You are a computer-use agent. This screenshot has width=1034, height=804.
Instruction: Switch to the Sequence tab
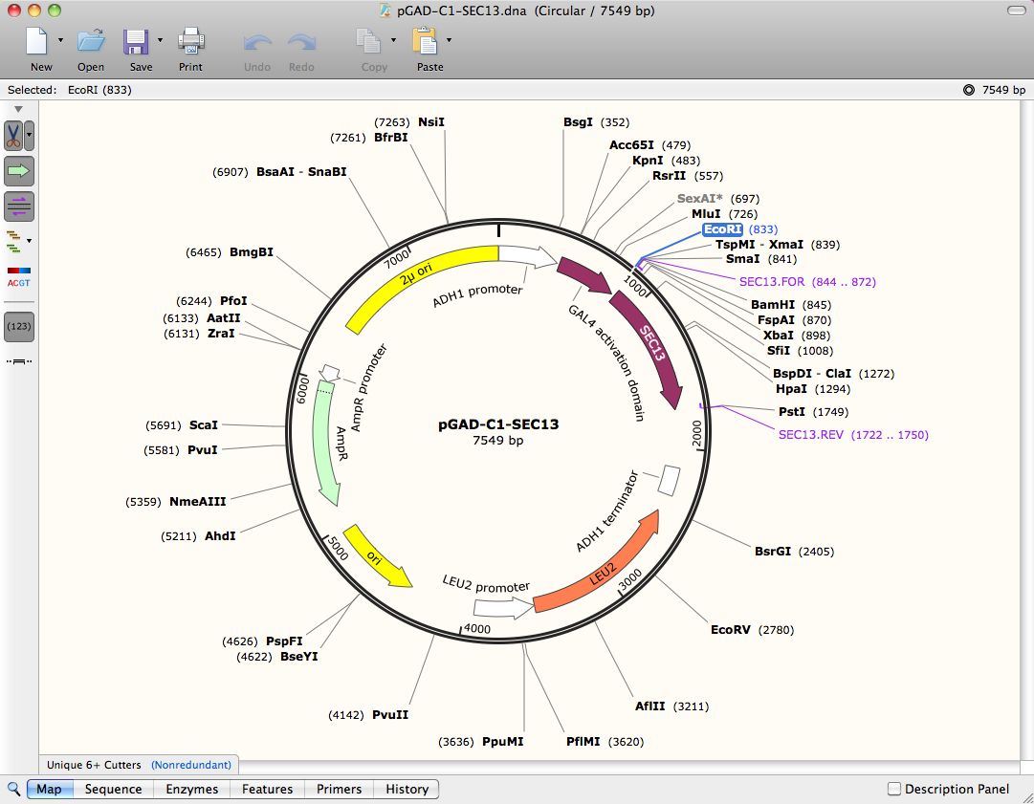113,789
